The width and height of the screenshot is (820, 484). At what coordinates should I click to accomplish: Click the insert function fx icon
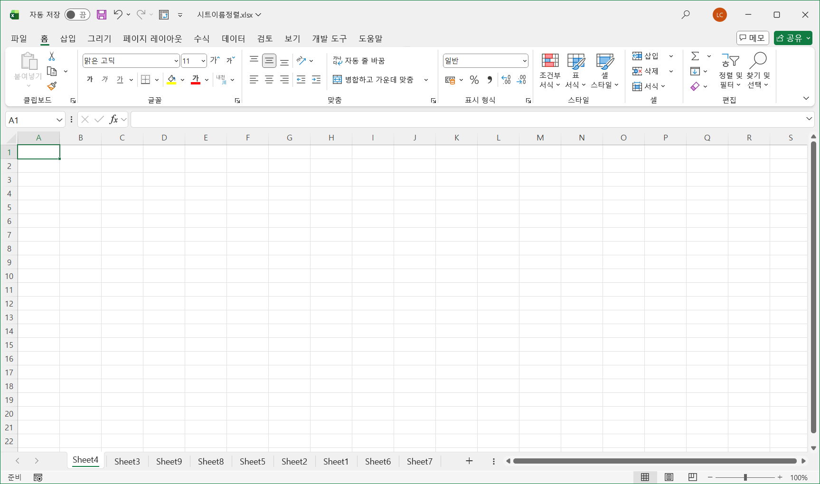[113, 120]
